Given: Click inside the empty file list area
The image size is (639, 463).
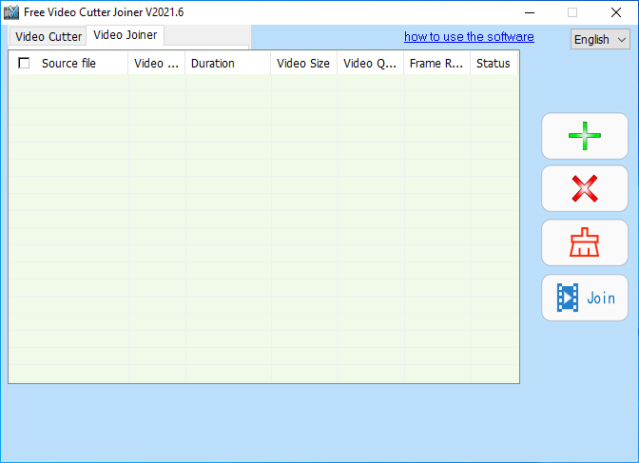Looking at the screenshot, I should 263,228.
